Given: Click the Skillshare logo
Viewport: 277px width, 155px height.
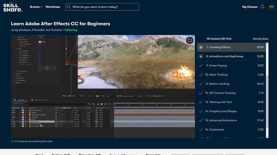Looking at the screenshot, I should coord(13,7).
